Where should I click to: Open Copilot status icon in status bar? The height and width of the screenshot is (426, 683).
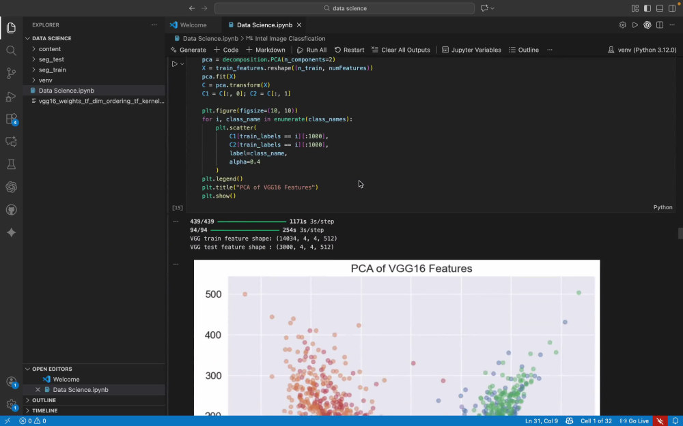point(570,421)
